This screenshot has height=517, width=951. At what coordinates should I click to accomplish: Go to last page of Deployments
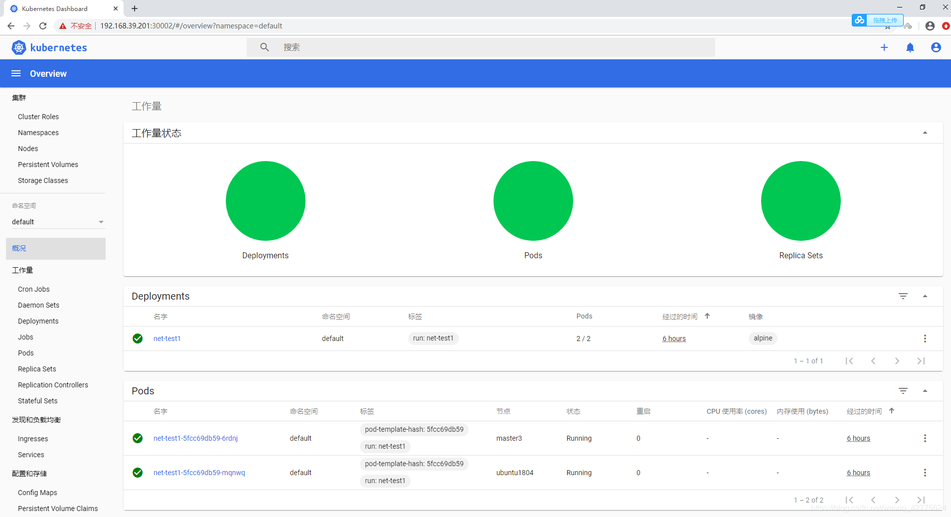pos(921,361)
